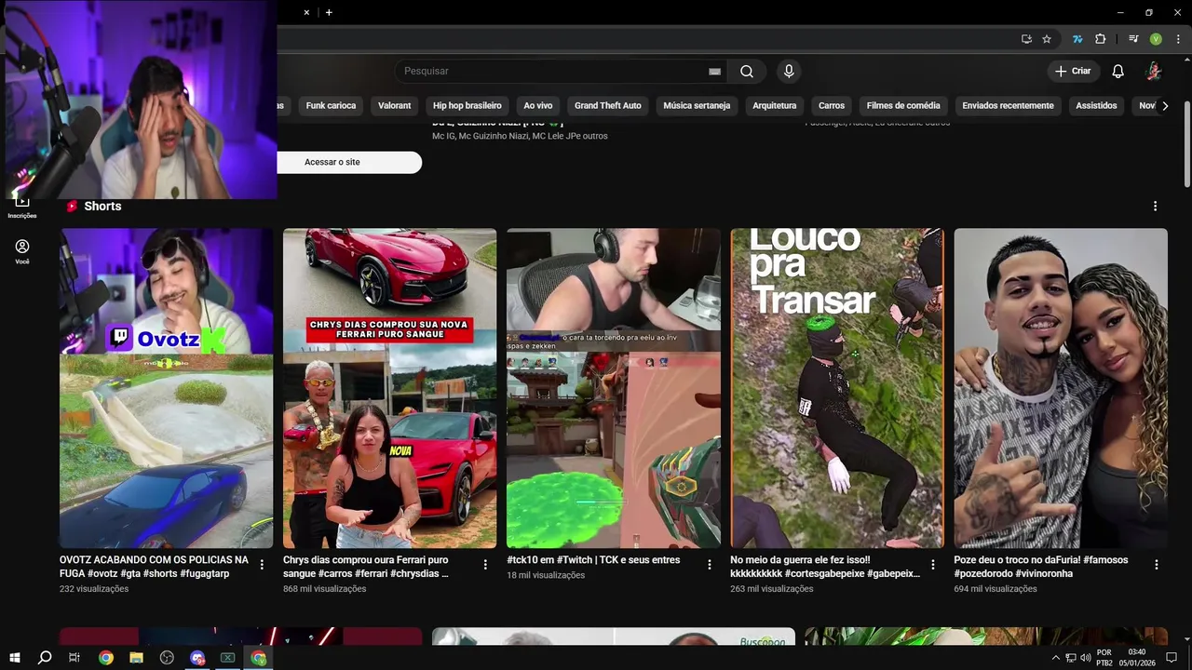Image resolution: width=1192 pixels, height=670 pixels.
Task: Open a new browser tab
Action: coord(329,12)
